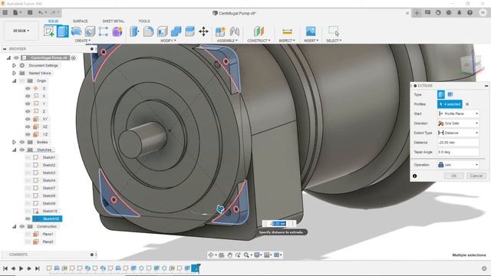This screenshot has width=491, height=276.
Task: Toggle visibility of the XY plane
Action: [28, 120]
